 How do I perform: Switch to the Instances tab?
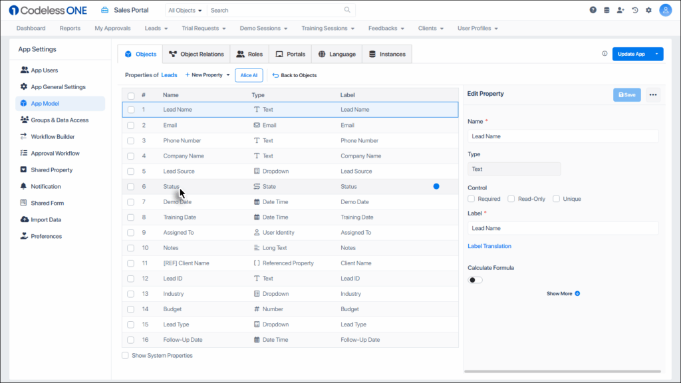point(387,53)
